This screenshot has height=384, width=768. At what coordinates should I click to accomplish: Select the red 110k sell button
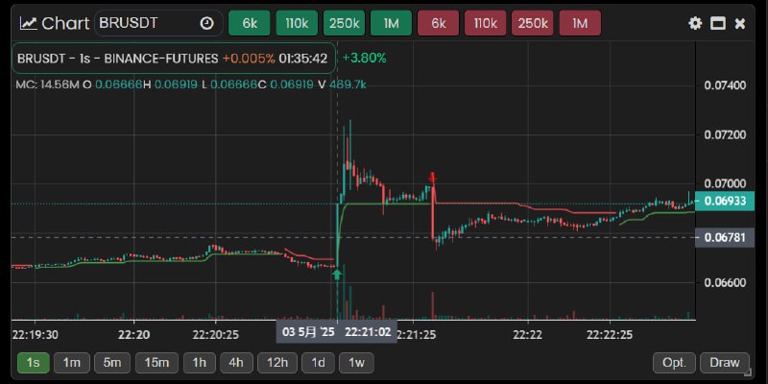click(486, 23)
